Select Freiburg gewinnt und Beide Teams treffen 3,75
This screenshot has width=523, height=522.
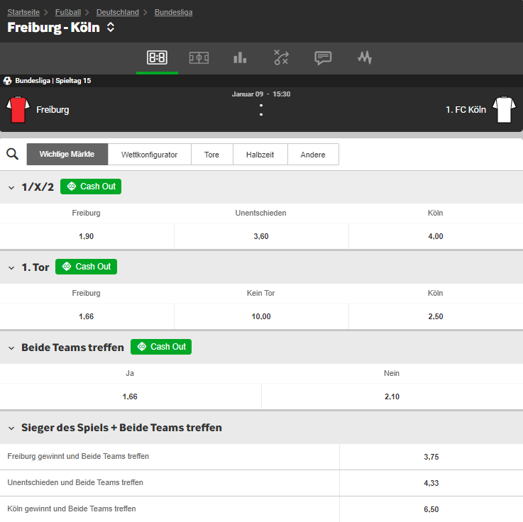coord(431,457)
